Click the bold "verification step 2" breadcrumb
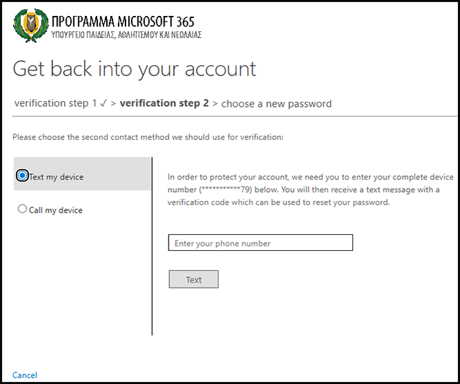 click(x=164, y=104)
